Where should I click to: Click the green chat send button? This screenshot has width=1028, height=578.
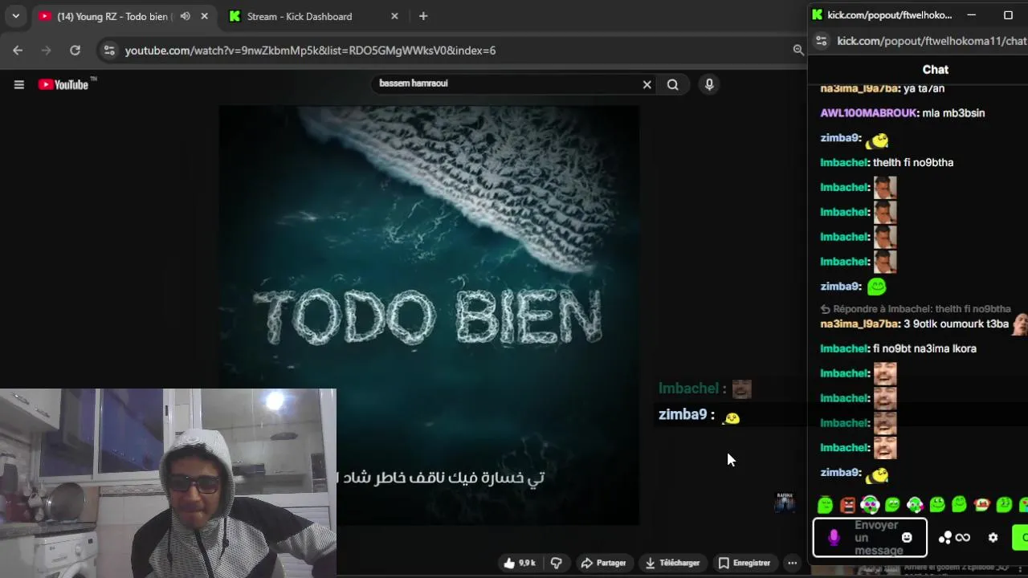[1021, 538]
